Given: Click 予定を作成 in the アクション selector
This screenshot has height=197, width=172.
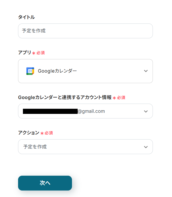Looking at the screenshot, I should [x=35, y=147].
